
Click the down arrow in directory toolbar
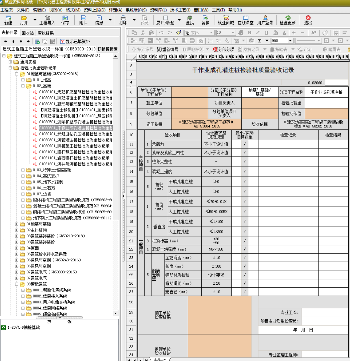point(21,41)
